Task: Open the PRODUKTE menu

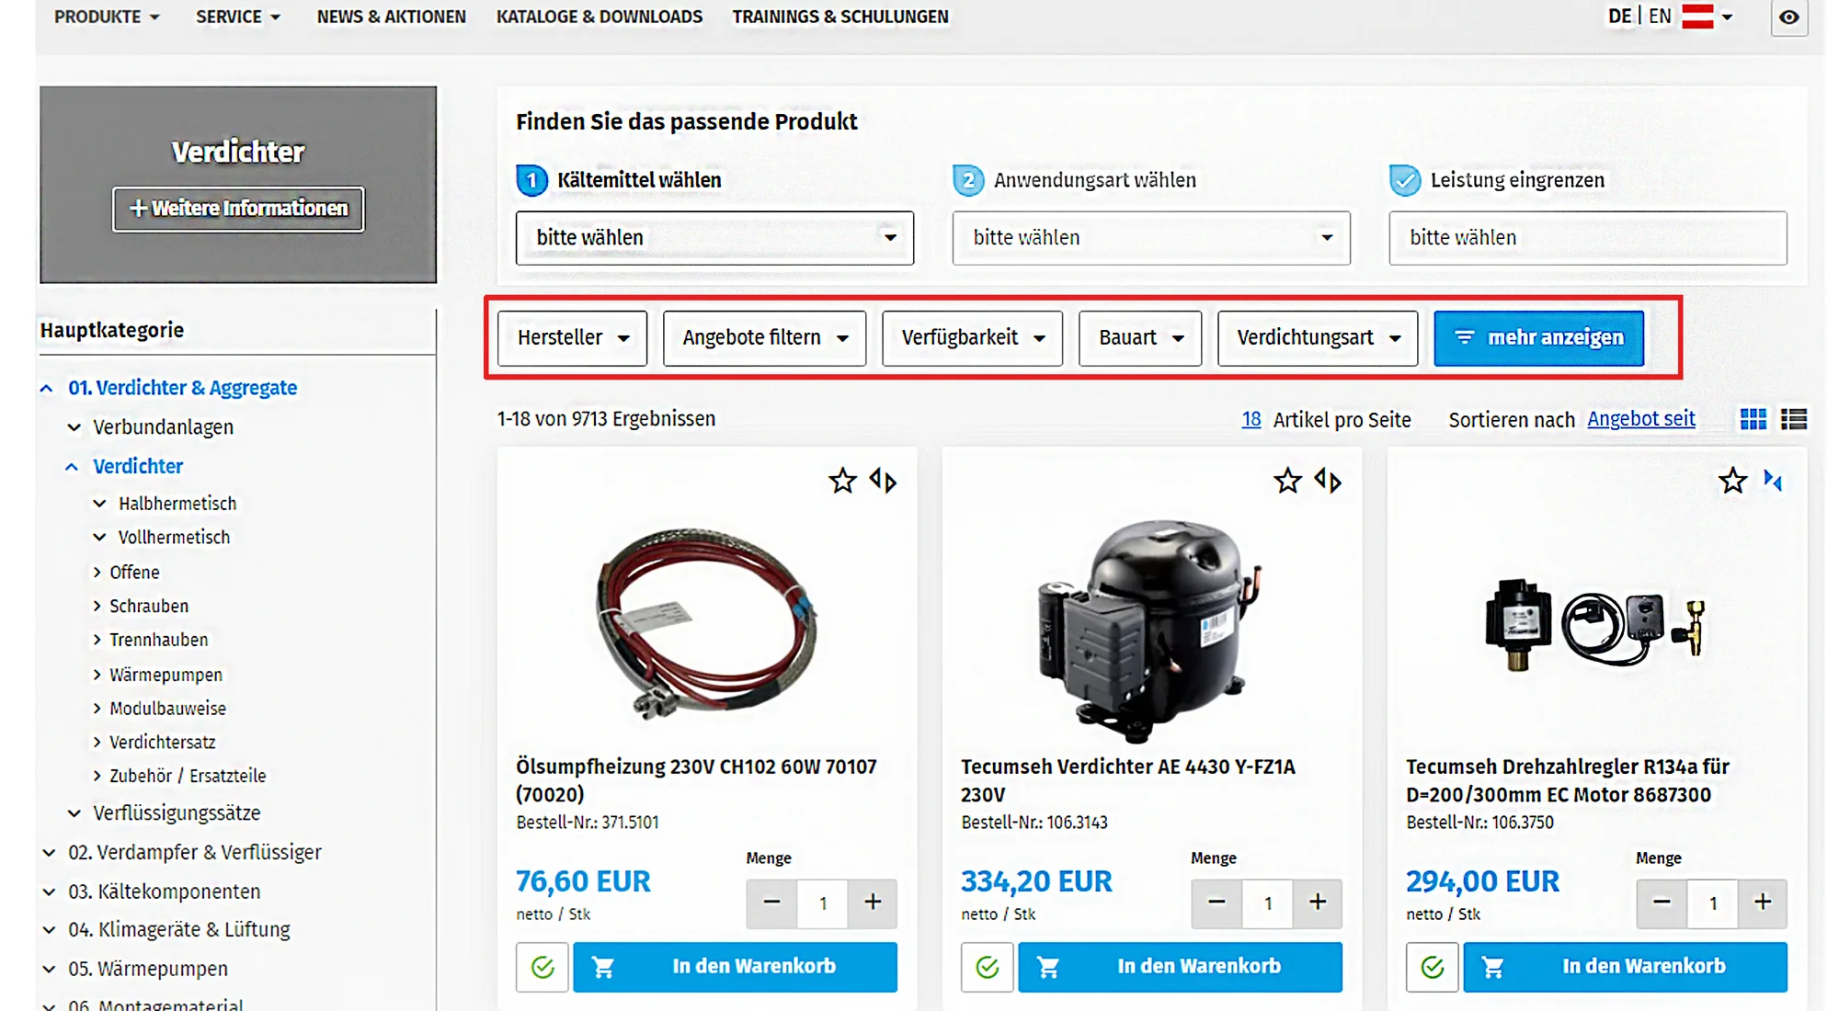Action: coord(106,17)
